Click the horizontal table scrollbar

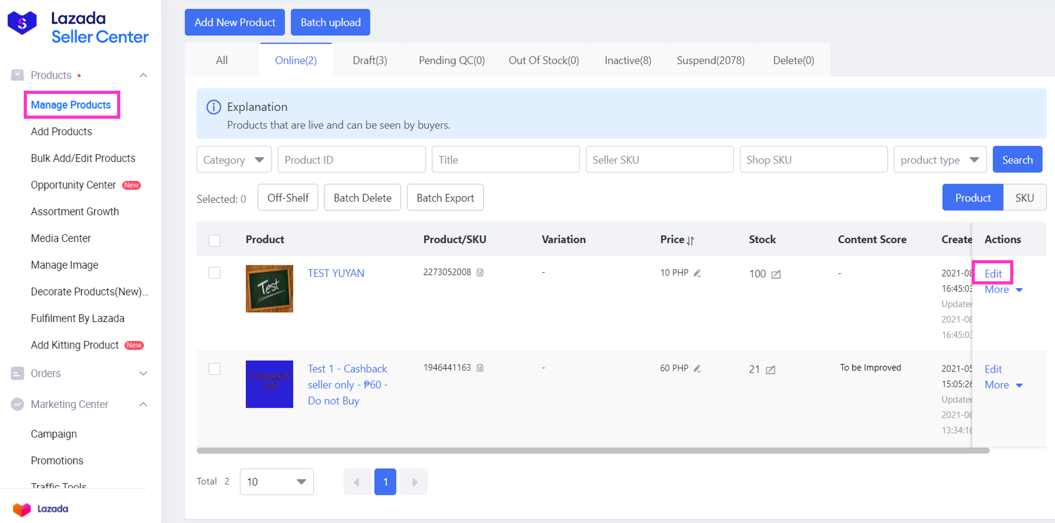pos(593,451)
